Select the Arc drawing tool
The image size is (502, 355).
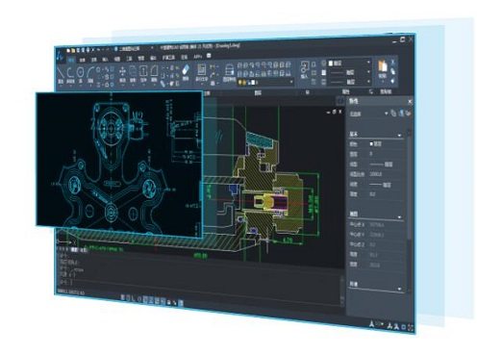tap(90, 73)
